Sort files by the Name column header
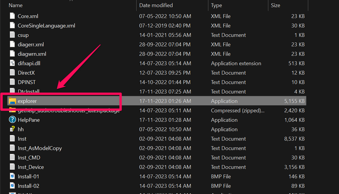 click(x=16, y=5)
